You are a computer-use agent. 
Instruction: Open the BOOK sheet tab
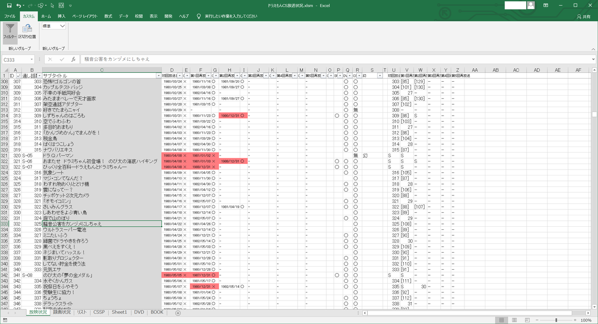tap(157, 312)
